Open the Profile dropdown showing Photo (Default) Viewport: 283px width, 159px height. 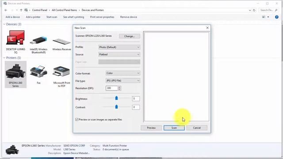(x=119, y=47)
